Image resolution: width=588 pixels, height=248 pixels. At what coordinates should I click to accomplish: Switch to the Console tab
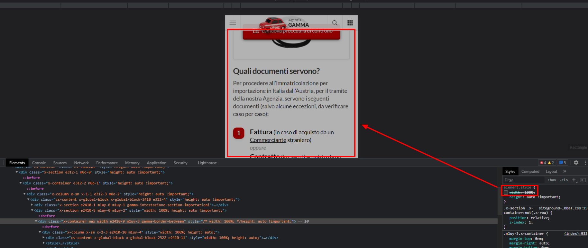coord(39,163)
